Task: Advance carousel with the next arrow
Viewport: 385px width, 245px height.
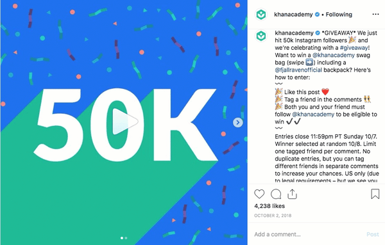Action: pos(237,122)
